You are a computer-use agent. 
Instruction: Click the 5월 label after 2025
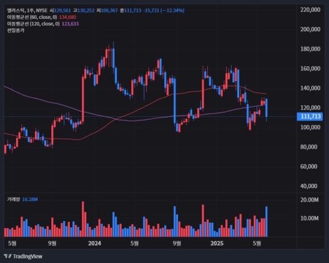coord(257,243)
